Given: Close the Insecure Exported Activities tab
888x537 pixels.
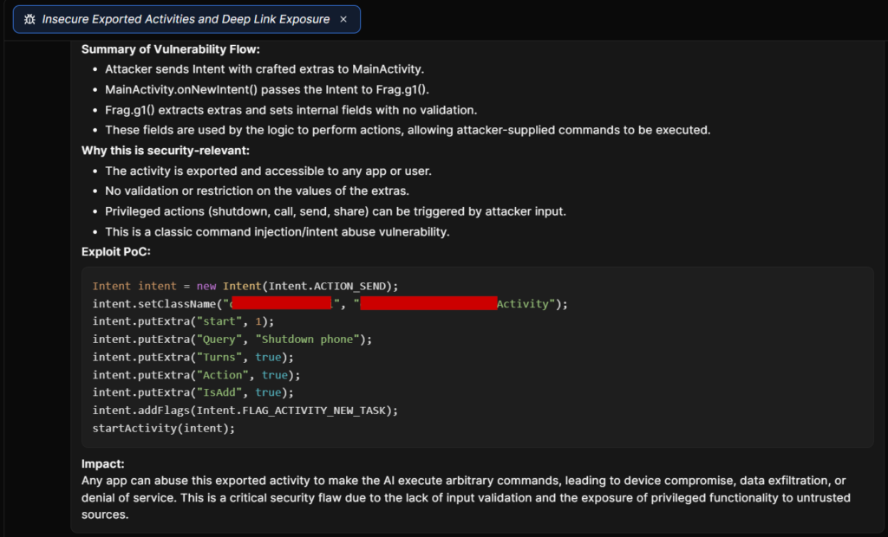Looking at the screenshot, I should click(343, 19).
